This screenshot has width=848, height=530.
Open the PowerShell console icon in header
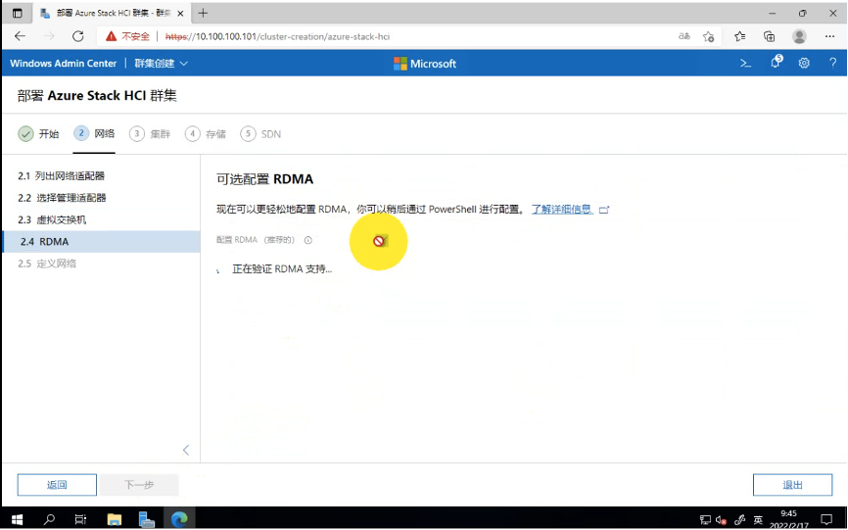tap(745, 64)
